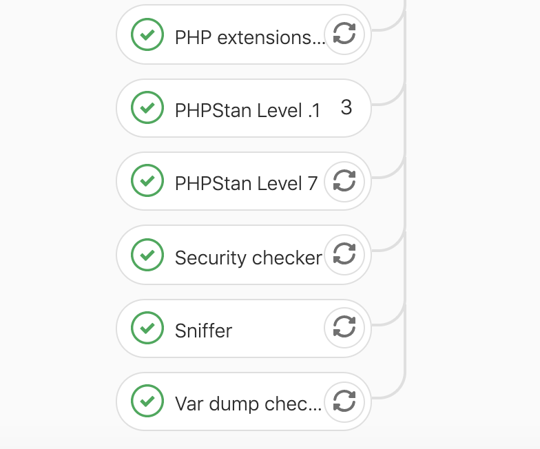Retry the Security checker job
The width and height of the screenshot is (540, 449).
coord(344,255)
